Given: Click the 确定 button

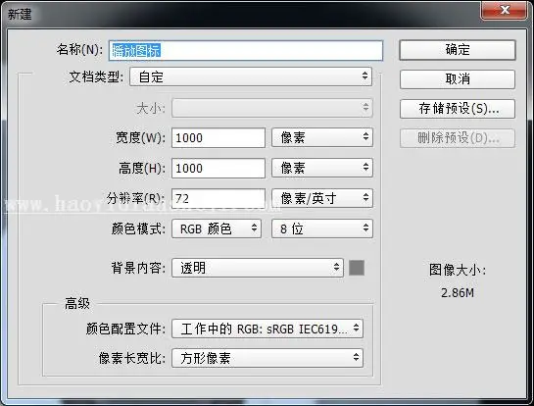Looking at the screenshot, I should pyautogui.click(x=458, y=50).
